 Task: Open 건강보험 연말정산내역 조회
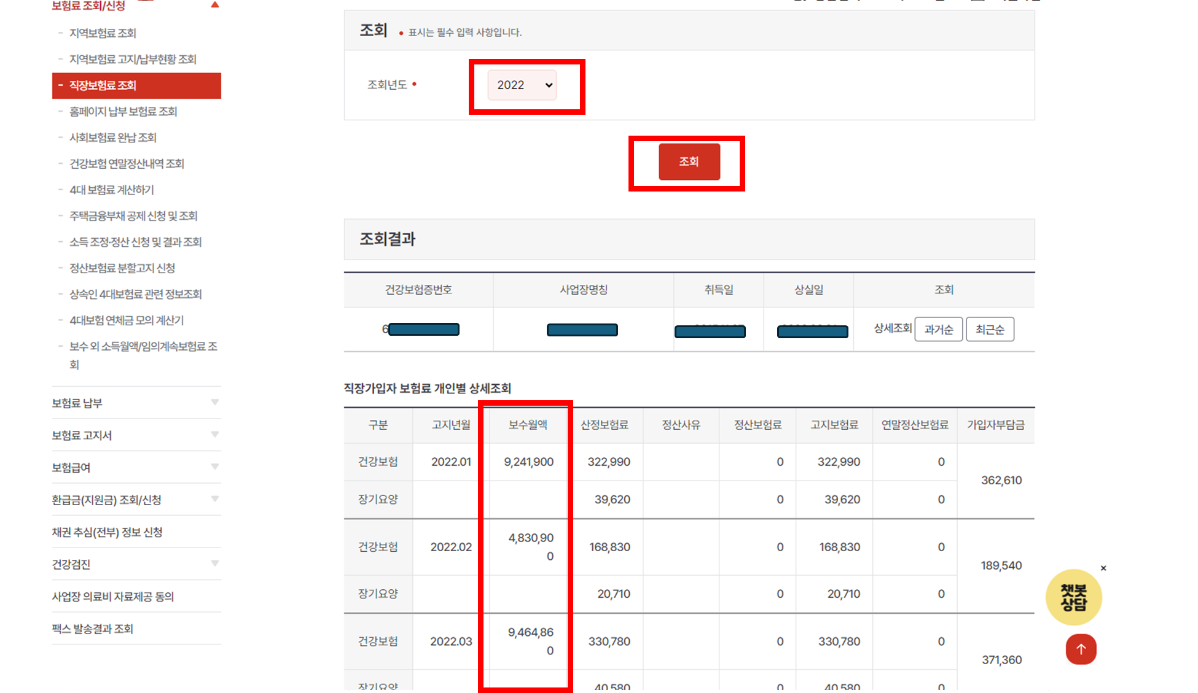coord(127,163)
